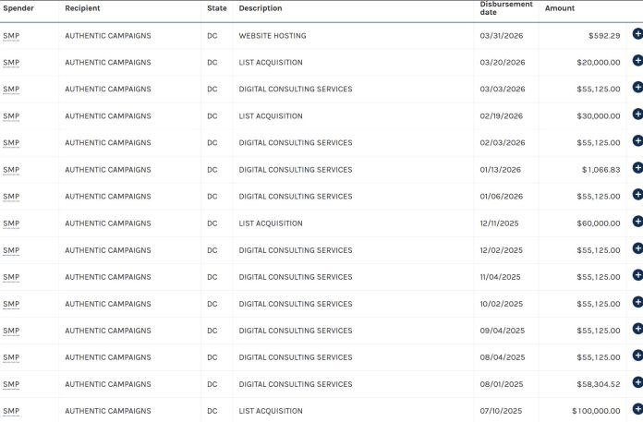The width and height of the screenshot is (643, 422).
Task: Expand the 12/02/2025 digital consulting row
Action: (x=637, y=248)
